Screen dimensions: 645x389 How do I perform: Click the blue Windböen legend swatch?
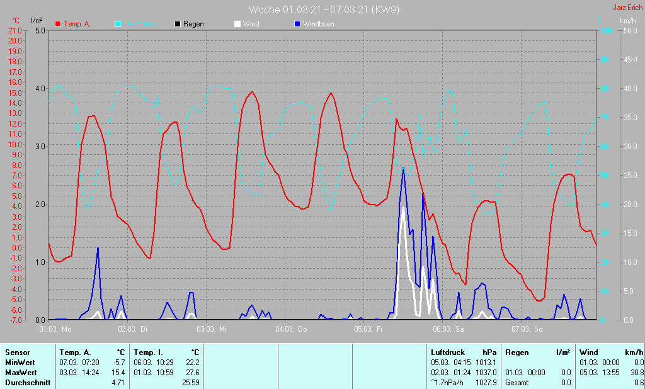(x=297, y=24)
